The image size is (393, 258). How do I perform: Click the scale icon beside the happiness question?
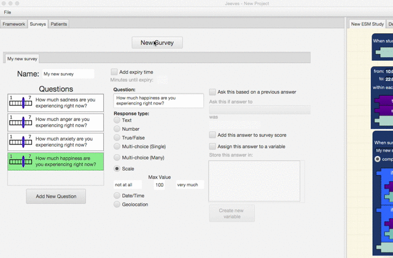20,161
